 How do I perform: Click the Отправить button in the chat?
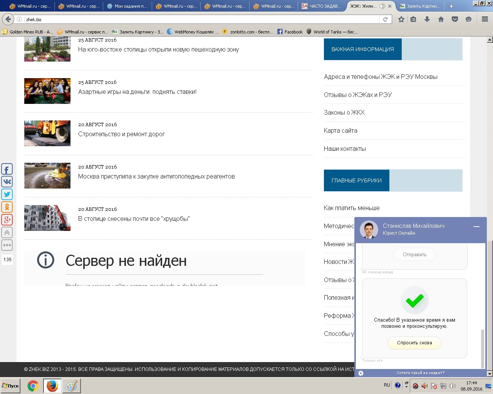415,255
